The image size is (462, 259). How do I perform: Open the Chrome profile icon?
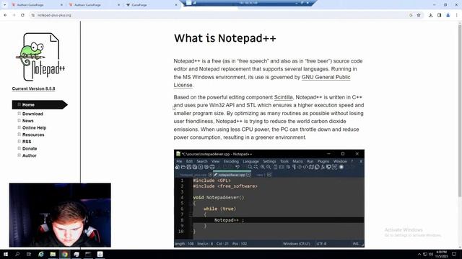[x=448, y=15]
